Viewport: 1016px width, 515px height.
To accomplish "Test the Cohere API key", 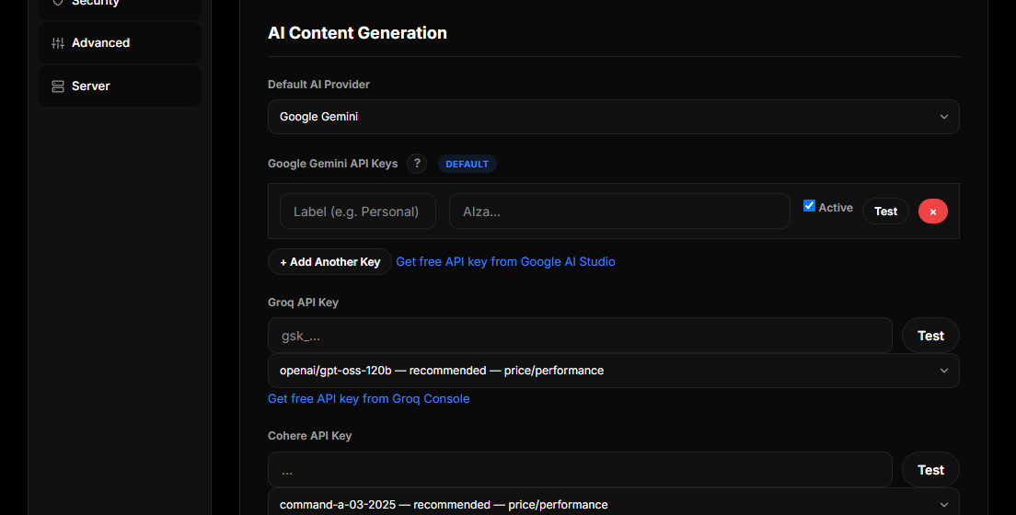I will click(x=930, y=470).
